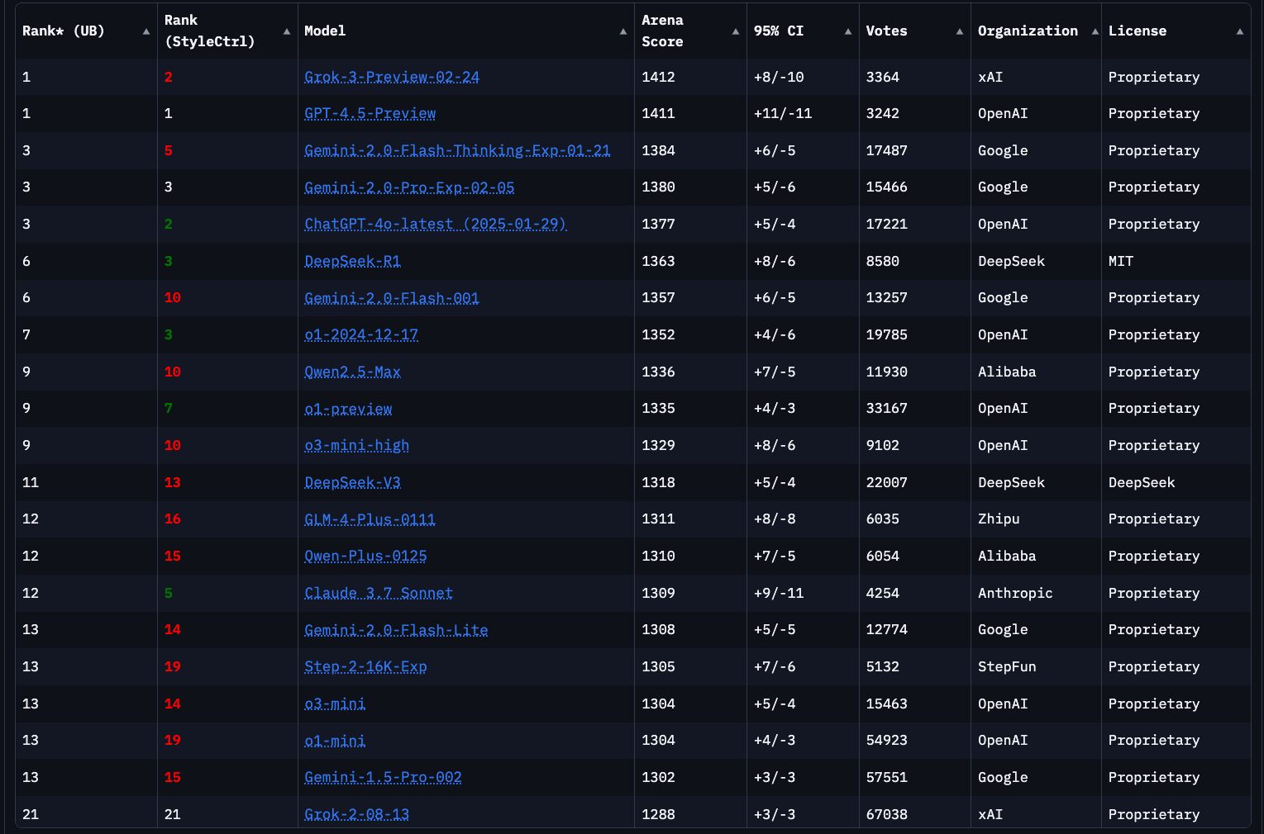Screen dimensions: 1264x834
Task: Open the Gemini-2.0-Flash-Lite link
Action: pos(397,629)
